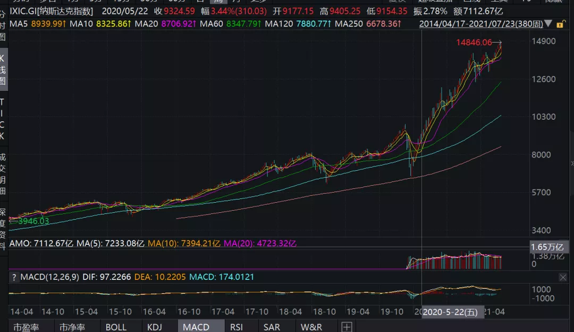The width and height of the screenshot is (574, 332).
Task: Expand the right side panel arrow
Action: click(x=572, y=163)
